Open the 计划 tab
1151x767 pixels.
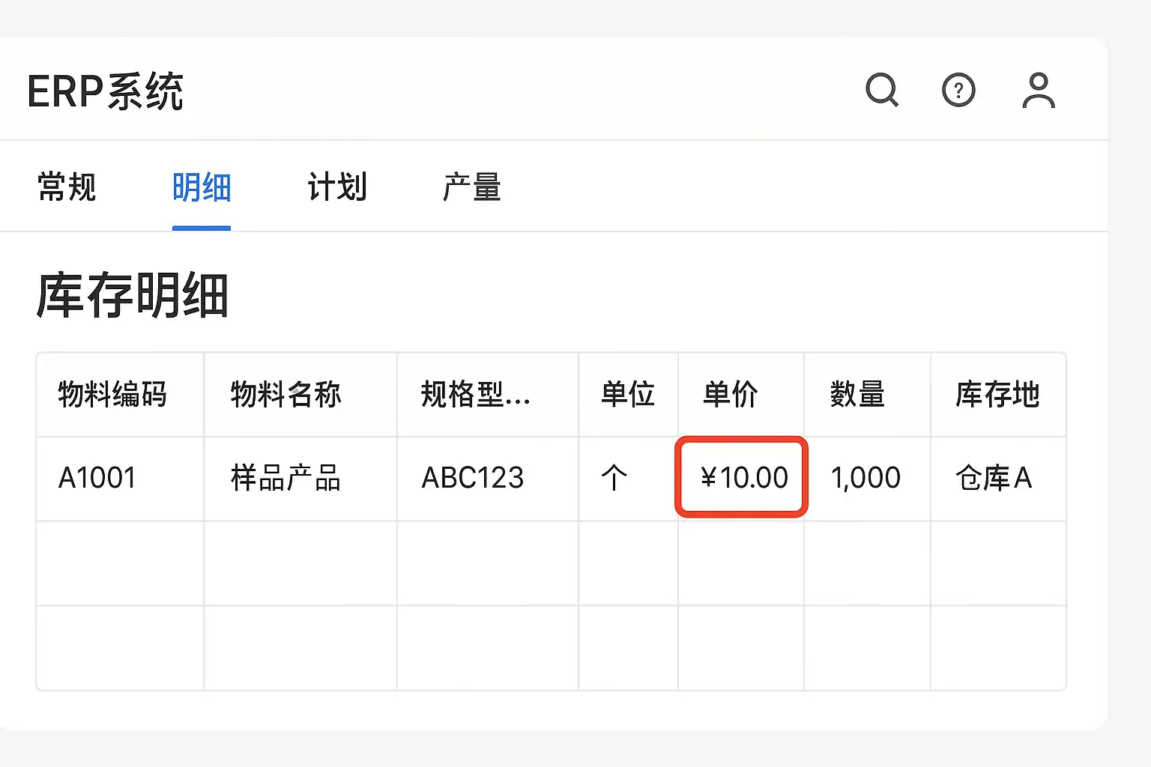point(337,187)
